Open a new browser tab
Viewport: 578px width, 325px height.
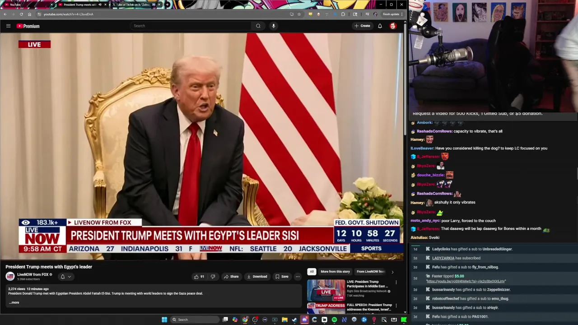point(168,5)
